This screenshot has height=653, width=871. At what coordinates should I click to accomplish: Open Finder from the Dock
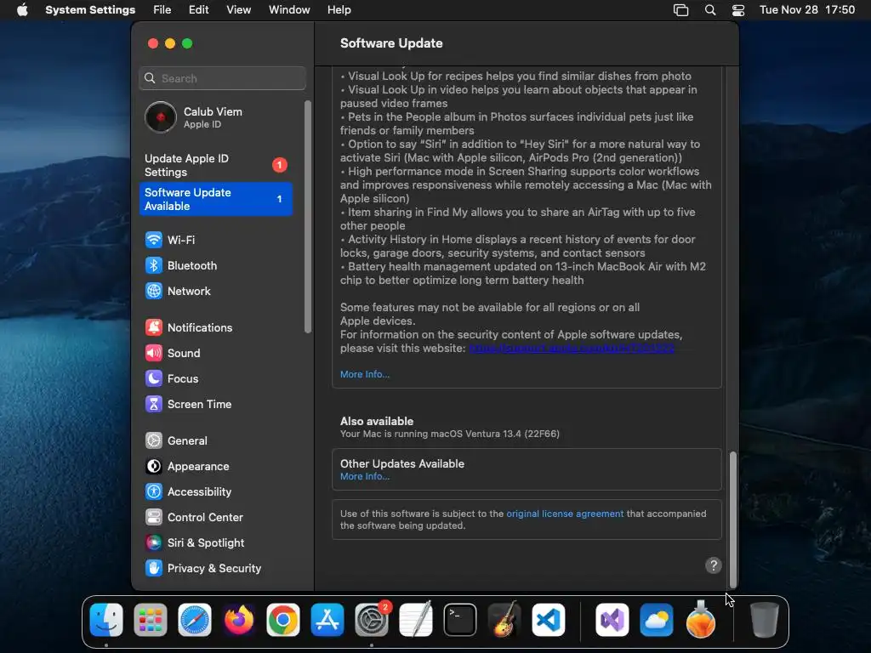(106, 620)
